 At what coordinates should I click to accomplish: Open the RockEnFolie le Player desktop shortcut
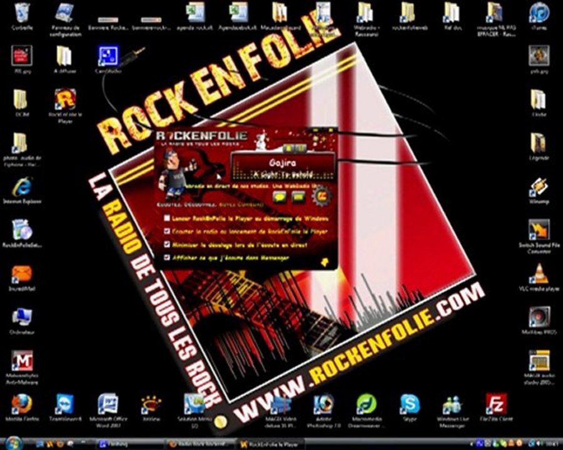point(65,106)
